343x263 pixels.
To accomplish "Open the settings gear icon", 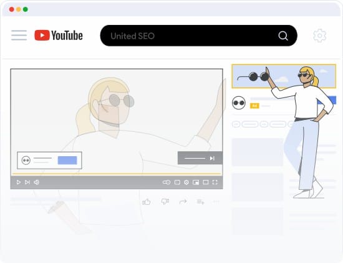I will coord(319,36).
